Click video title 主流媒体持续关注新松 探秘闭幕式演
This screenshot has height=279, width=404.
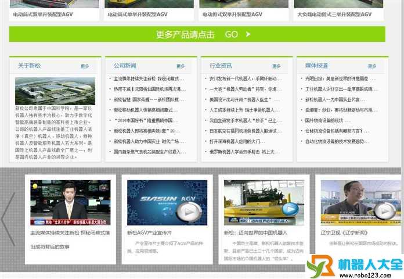pyautogui.click(x=70, y=233)
